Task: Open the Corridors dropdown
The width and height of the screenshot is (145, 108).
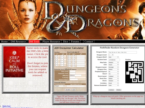Action: coord(114,83)
